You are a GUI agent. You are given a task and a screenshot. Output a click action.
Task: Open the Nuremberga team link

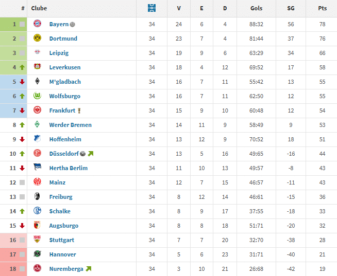click(x=66, y=269)
